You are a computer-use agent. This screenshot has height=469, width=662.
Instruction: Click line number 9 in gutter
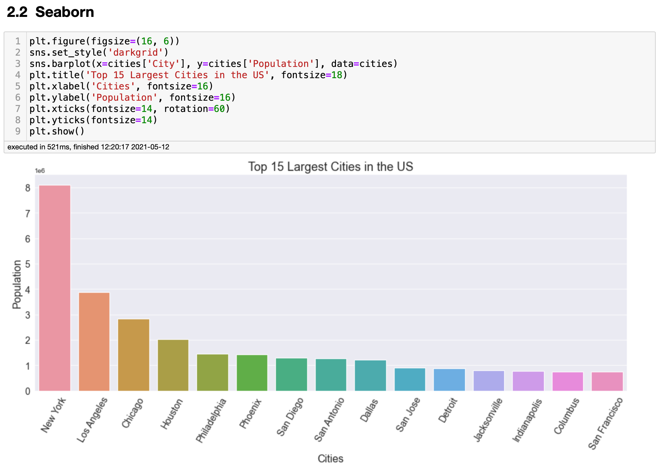pos(18,131)
